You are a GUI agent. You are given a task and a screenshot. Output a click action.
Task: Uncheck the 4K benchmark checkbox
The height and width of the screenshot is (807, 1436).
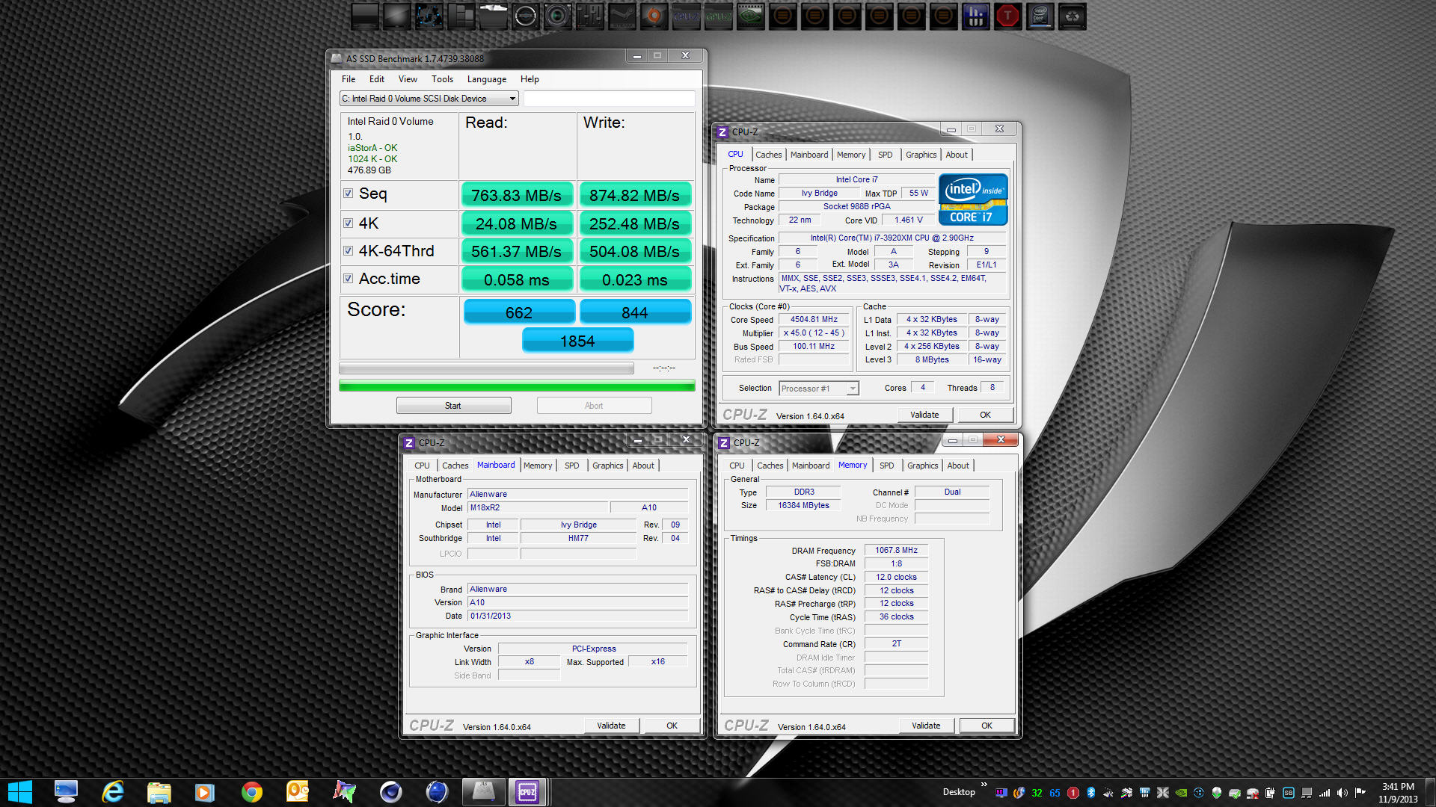pyautogui.click(x=348, y=223)
